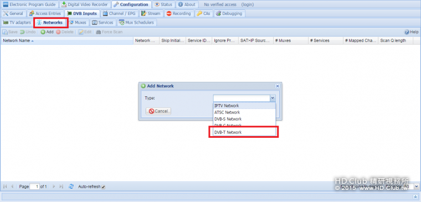Click the Force Scan button
The width and height of the screenshot is (421, 202).
coord(109,32)
